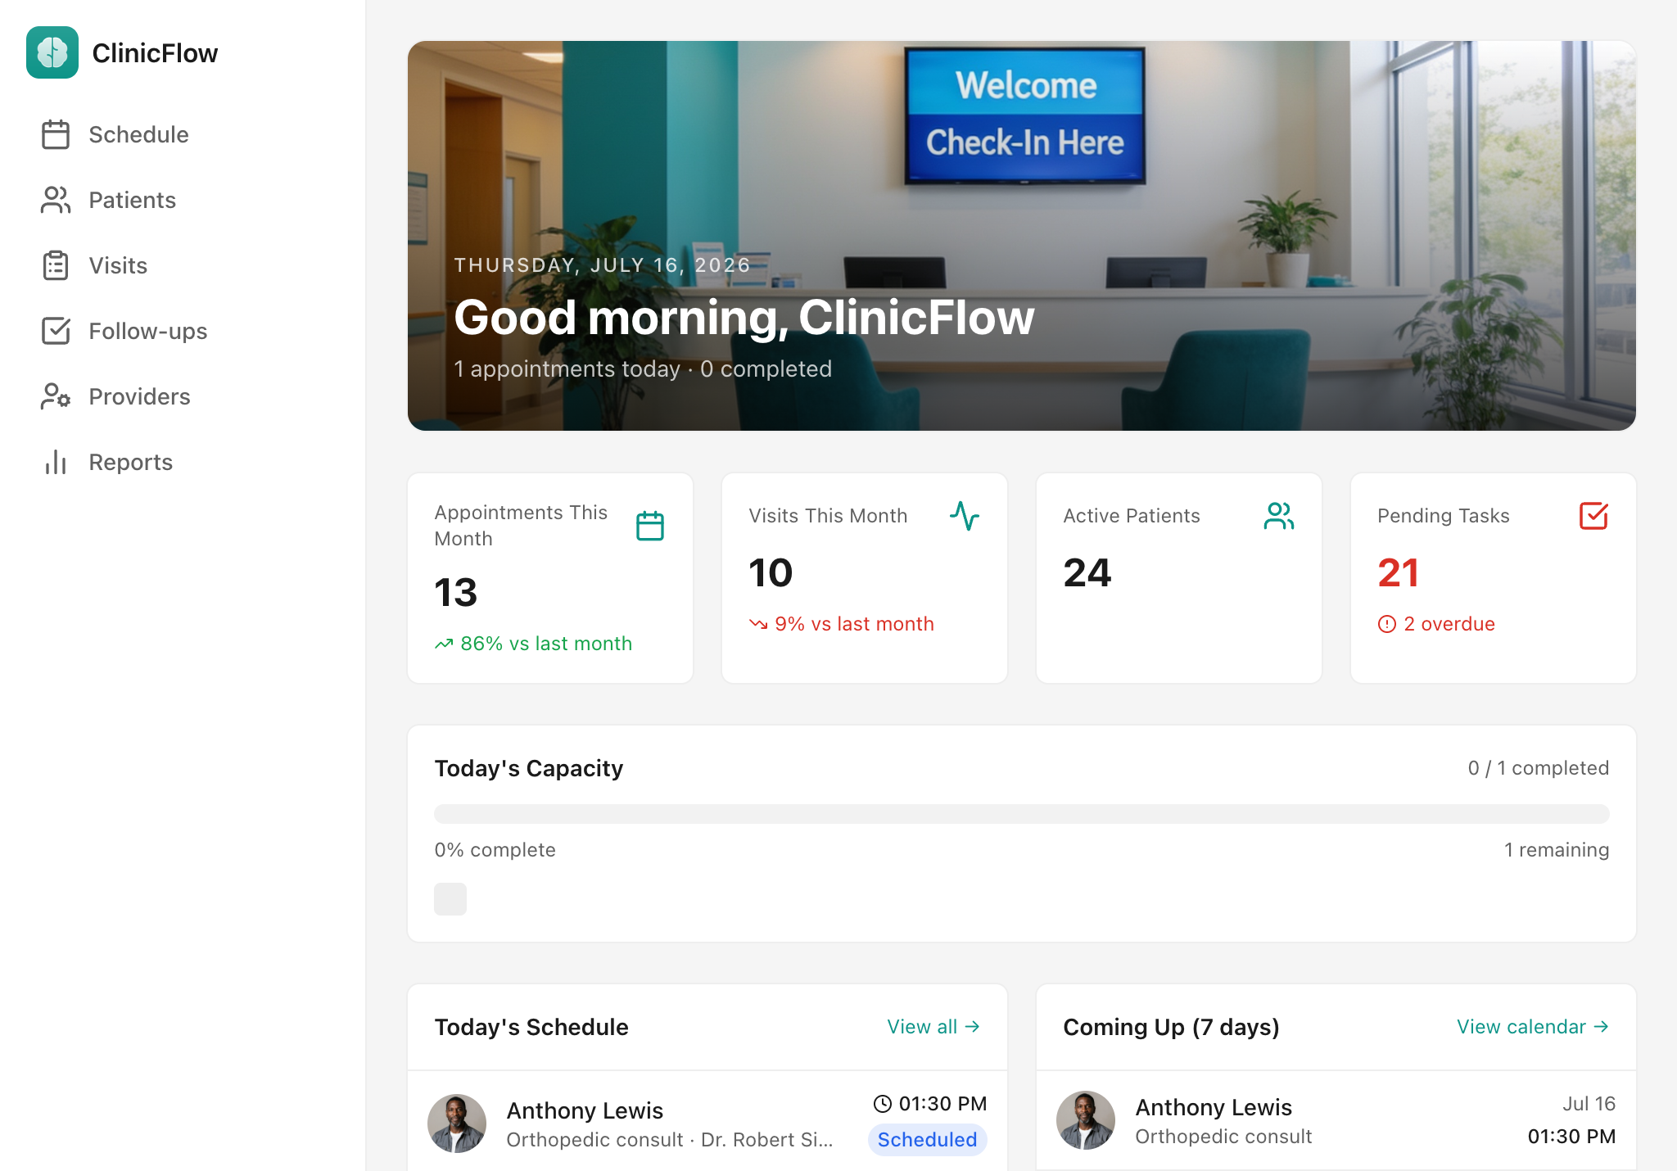Click Anthony Lewis avatar in Today's Schedule
This screenshot has width=1677, height=1171.
[x=457, y=1124]
